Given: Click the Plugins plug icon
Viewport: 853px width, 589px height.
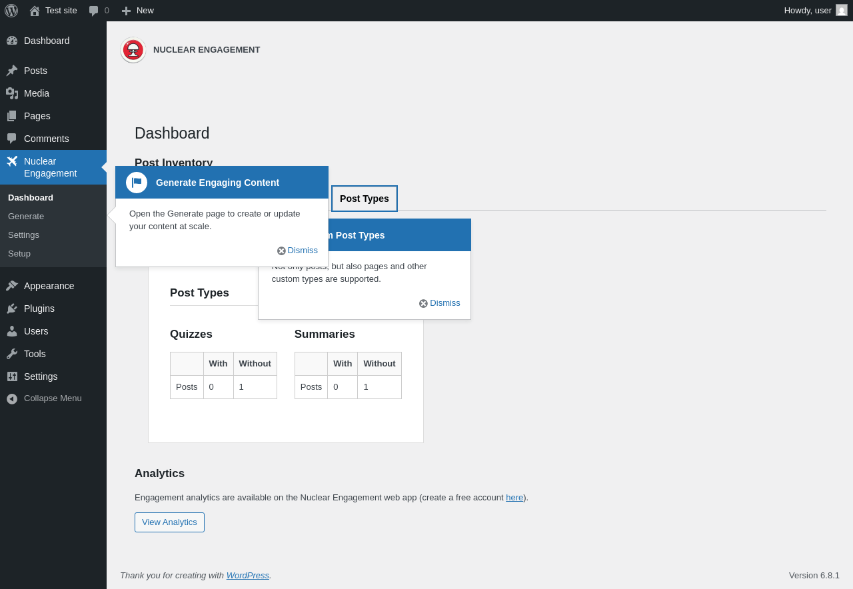Looking at the screenshot, I should coord(12,308).
